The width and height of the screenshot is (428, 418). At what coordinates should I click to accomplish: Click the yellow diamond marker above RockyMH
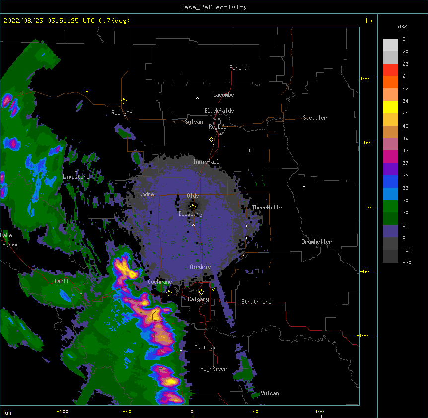pyautogui.click(x=124, y=101)
